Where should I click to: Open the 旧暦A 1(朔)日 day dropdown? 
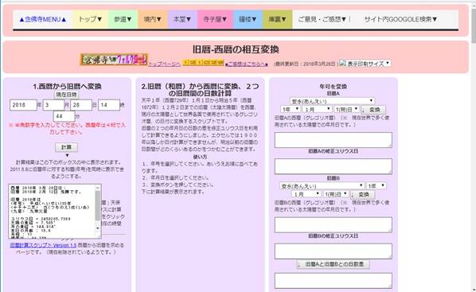tap(347, 109)
